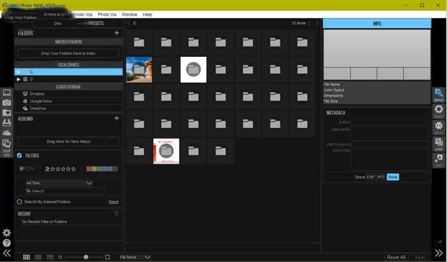Disable the Filters checkbox
The height and width of the screenshot is (262, 447).
coord(20,156)
